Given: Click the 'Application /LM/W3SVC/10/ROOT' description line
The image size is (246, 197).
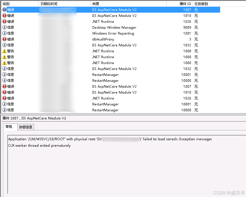Looking at the screenshot, I should 110,139.
